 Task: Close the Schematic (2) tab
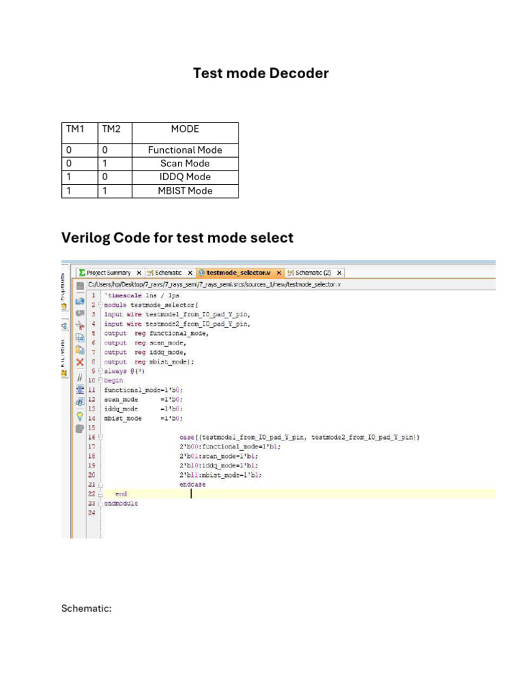[x=339, y=273]
